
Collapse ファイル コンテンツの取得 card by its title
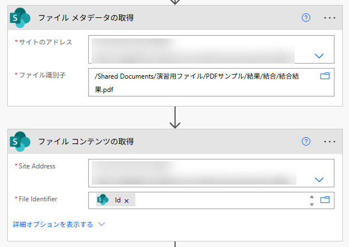point(86,142)
